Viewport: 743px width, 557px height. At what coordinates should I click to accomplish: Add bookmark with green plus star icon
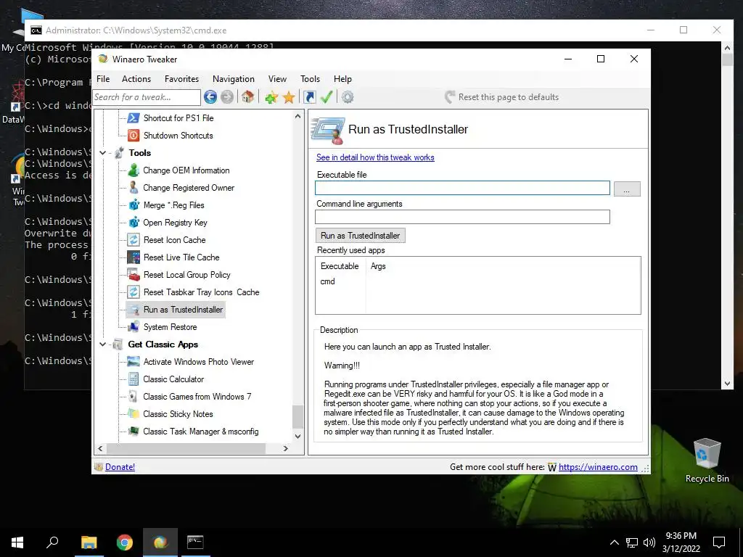pos(271,97)
